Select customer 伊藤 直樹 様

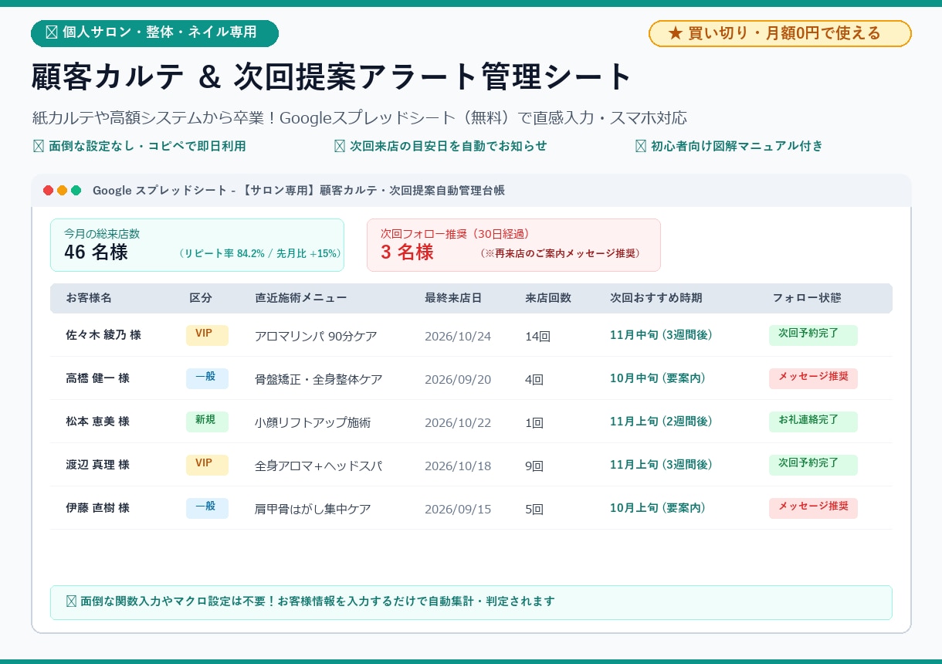point(97,508)
